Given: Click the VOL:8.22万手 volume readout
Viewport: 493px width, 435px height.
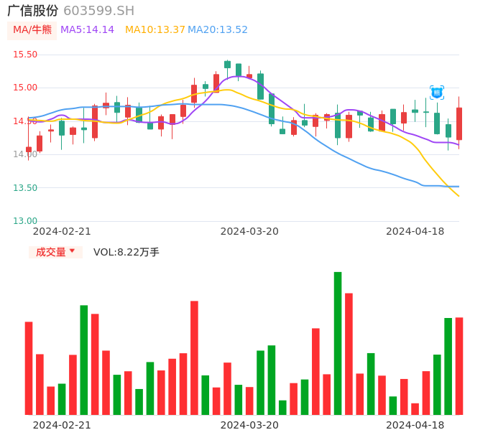Looking at the screenshot, I should (126, 252).
